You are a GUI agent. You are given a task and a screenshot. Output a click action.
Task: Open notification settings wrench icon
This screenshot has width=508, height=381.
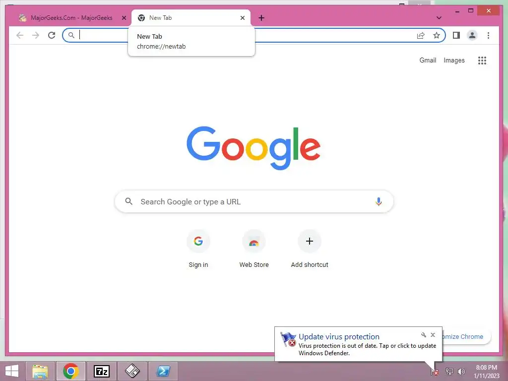424,335
